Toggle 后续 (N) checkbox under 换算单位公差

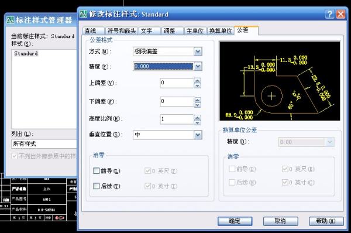coord(232,183)
